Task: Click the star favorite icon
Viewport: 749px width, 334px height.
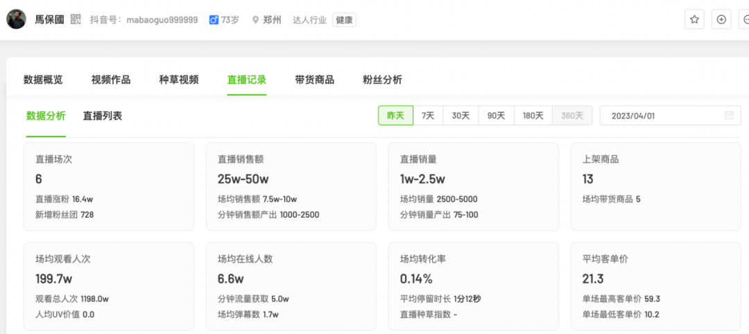Action: [694, 19]
